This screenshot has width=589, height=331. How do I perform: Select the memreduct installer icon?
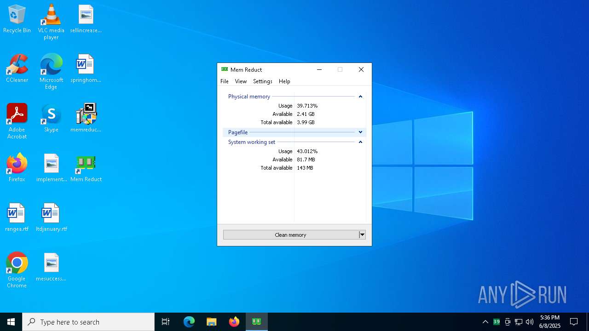pos(86,119)
